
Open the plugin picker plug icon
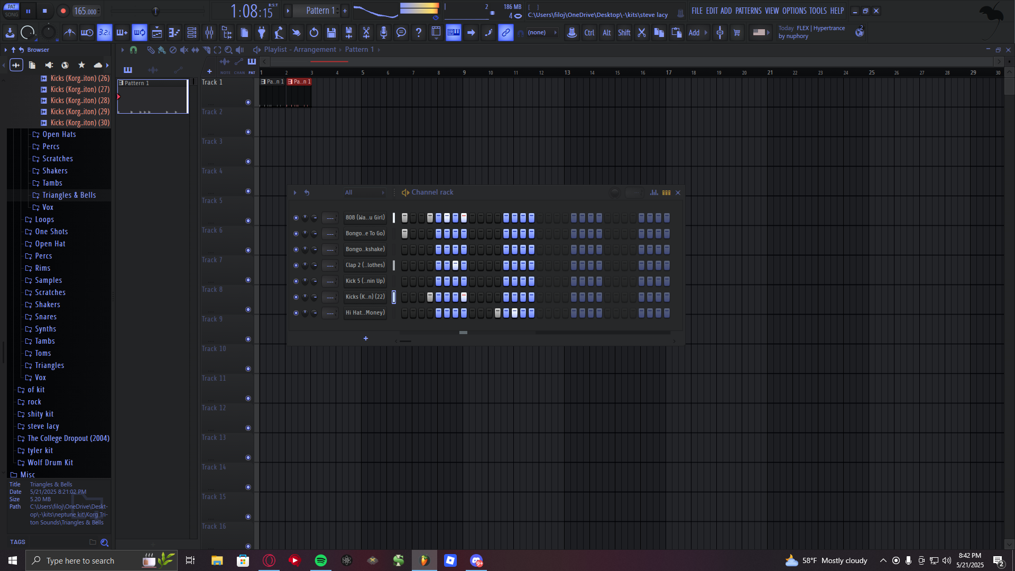pos(262,33)
